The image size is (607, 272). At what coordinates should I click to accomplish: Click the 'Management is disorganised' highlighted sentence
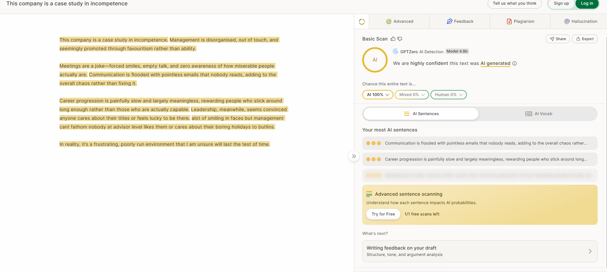(224, 40)
